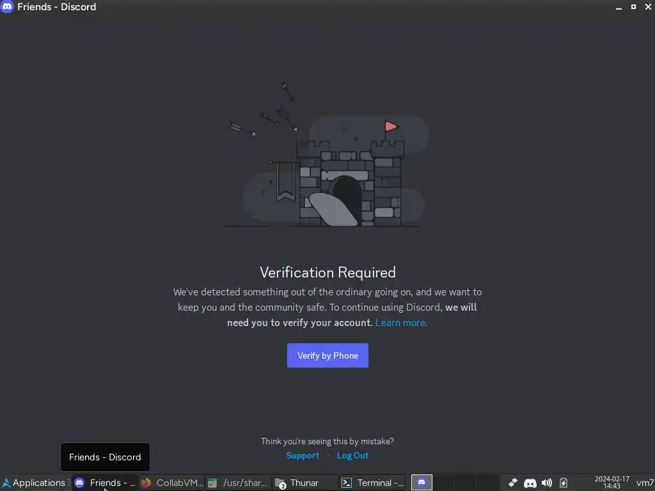Image resolution: width=655 pixels, height=491 pixels.
Task: Switch to the Thunar file manager taskbar window
Action: pyautogui.click(x=305, y=483)
